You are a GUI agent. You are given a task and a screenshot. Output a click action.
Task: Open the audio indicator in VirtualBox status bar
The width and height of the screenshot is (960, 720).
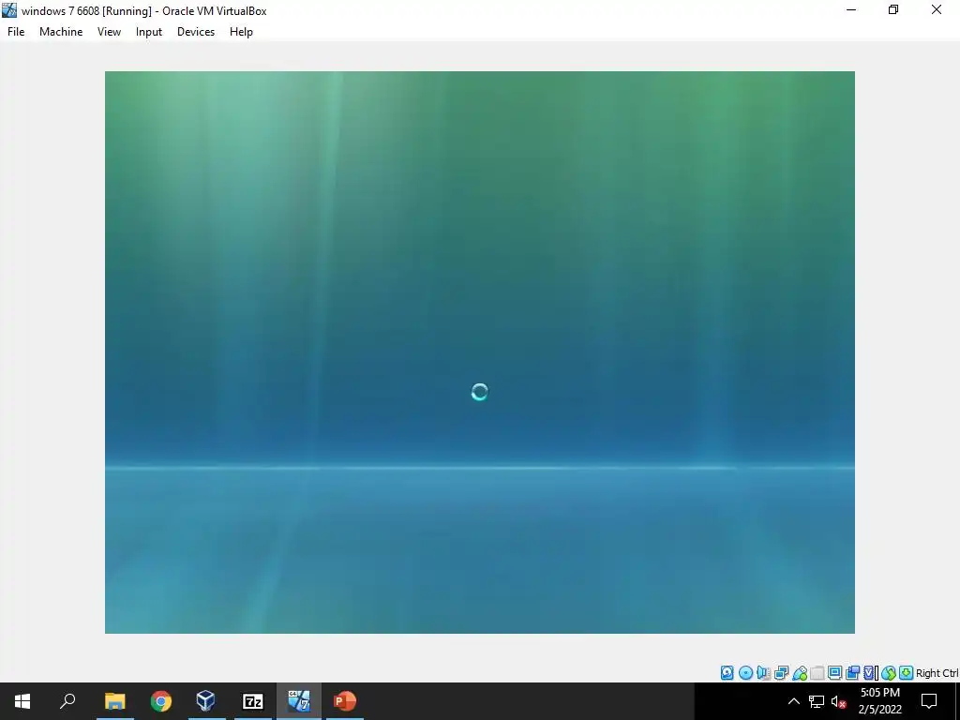(763, 673)
